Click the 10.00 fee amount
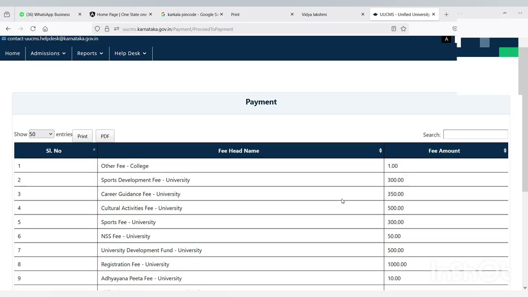Viewport: 528px width, 297px height. [394, 278]
